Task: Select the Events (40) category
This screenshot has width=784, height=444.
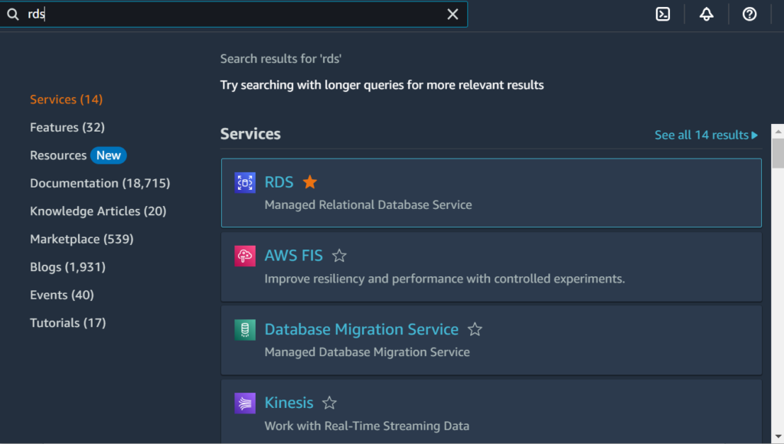Action: tap(62, 295)
